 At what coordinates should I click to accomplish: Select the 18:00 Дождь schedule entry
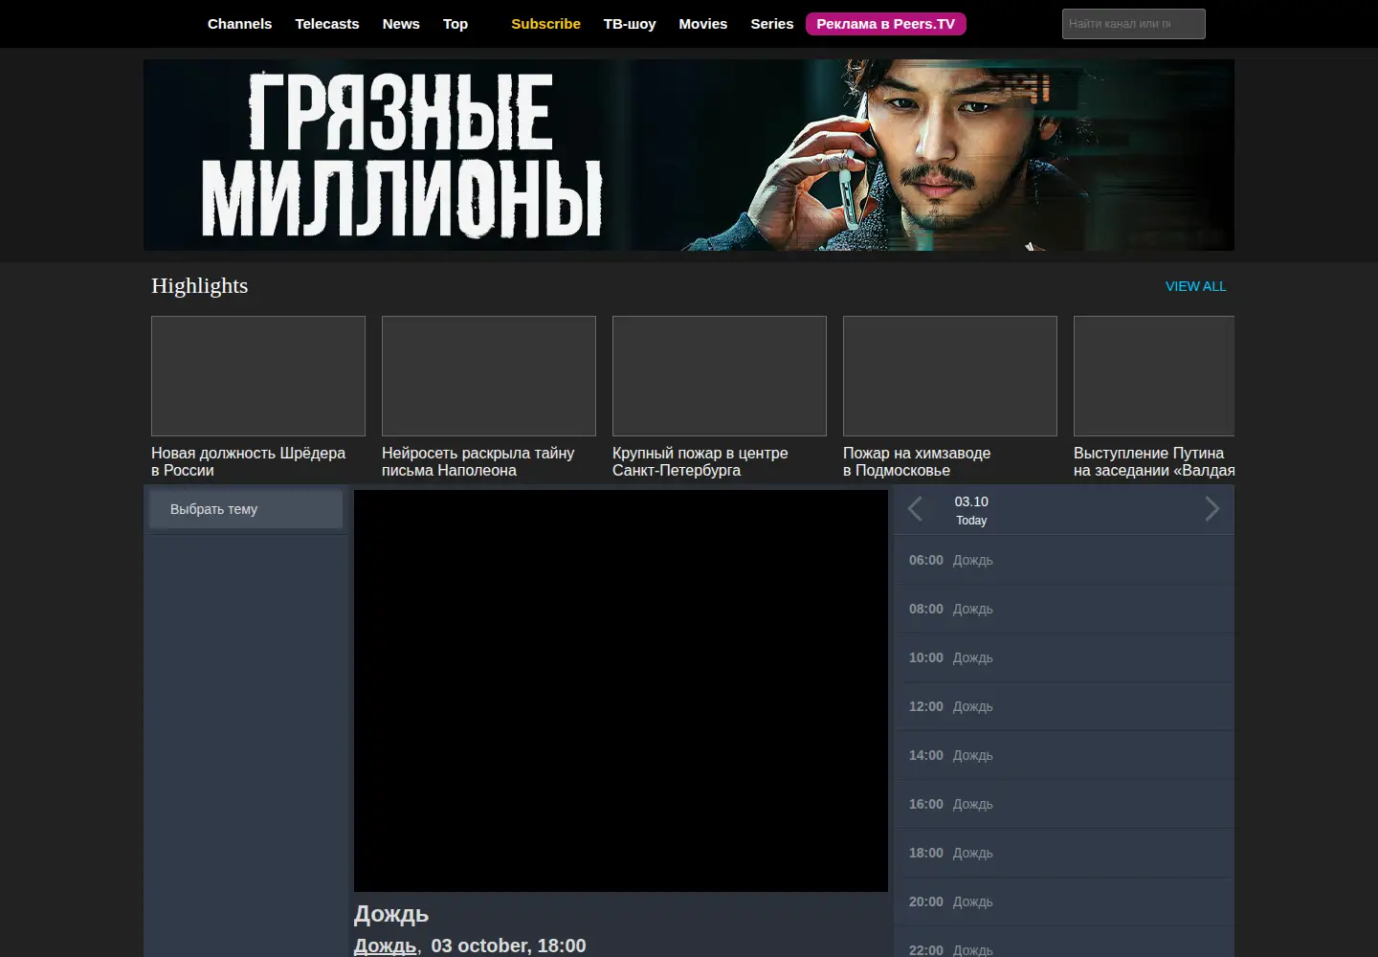tap(1064, 853)
